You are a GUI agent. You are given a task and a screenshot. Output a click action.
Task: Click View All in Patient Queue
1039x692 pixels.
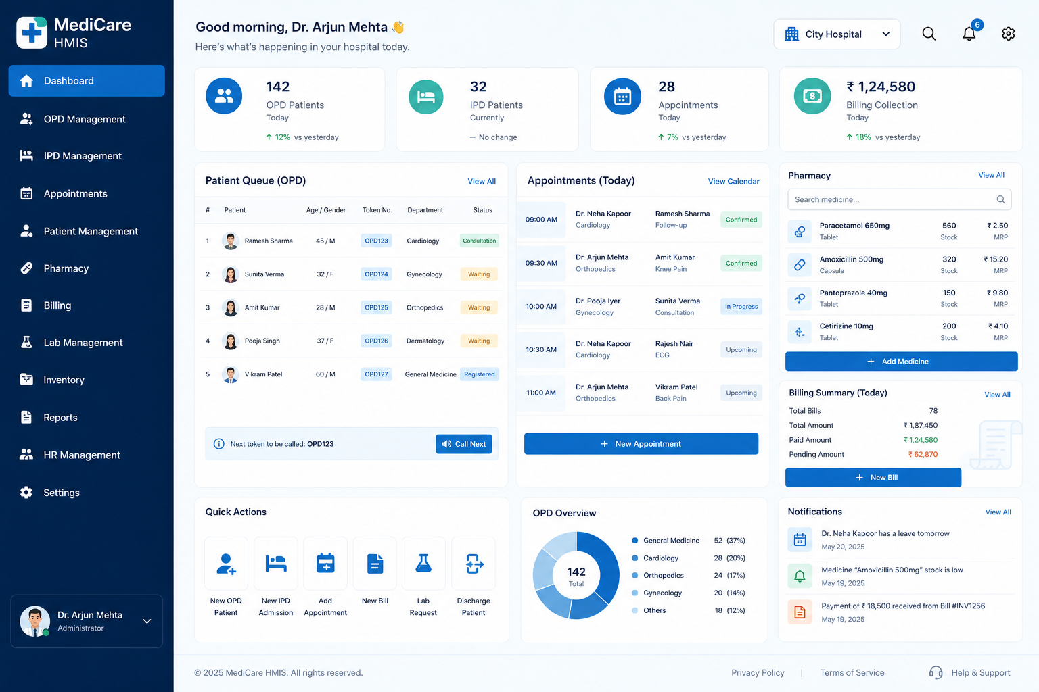(x=482, y=181)
